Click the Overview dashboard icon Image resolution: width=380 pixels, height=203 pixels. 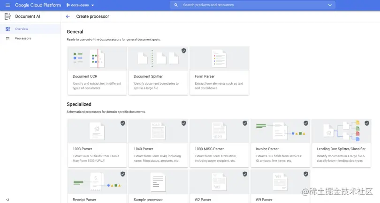pyautogui.click(x=8, y=29)
